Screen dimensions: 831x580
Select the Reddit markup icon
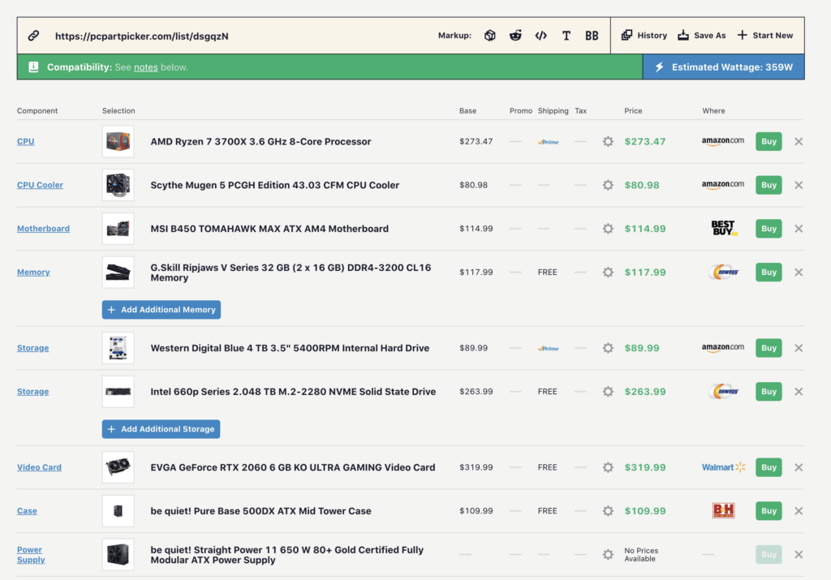[x=515, y=36]
